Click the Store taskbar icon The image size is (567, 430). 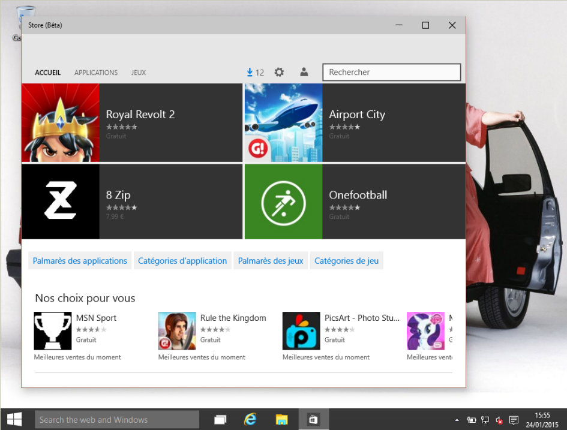[x=313, y=420]
